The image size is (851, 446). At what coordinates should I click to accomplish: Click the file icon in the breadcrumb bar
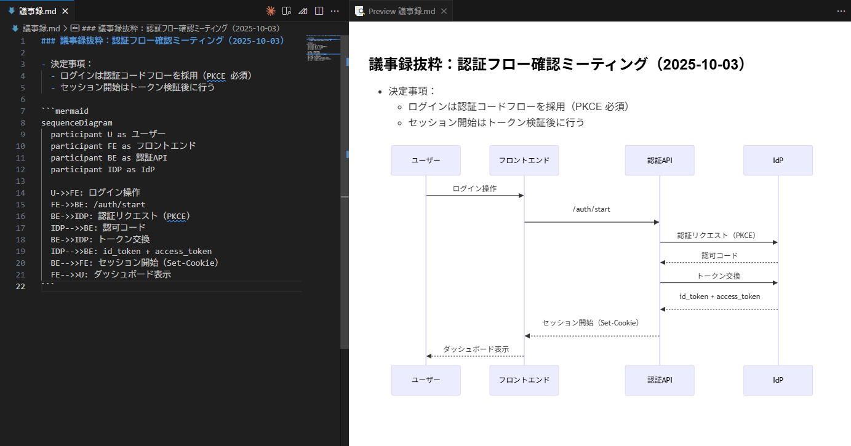(x=15, y=28)
